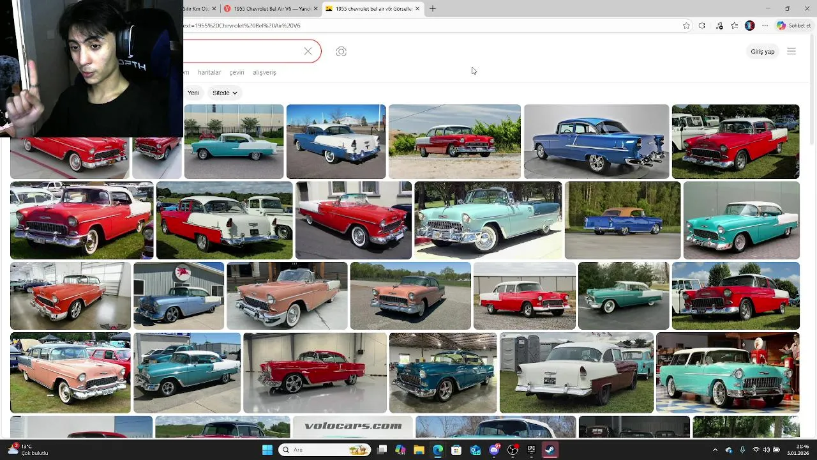Click 'Giriş yap' sign-in button
The width and height of the screenshot is (817, 460).
tap(762, 51)
